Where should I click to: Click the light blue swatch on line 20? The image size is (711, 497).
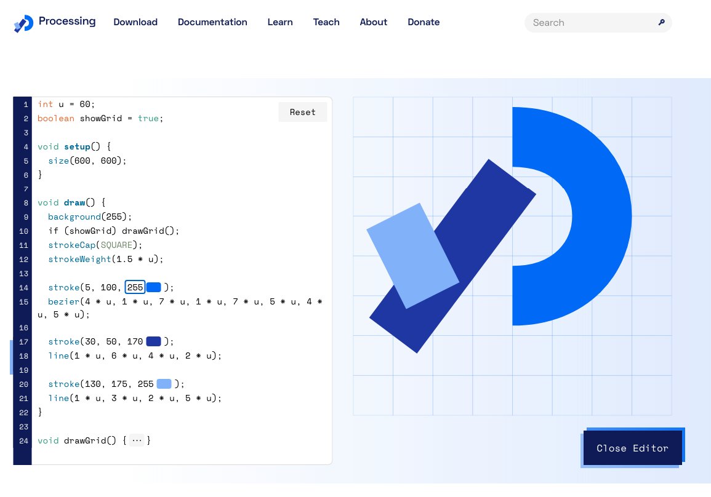164,384
